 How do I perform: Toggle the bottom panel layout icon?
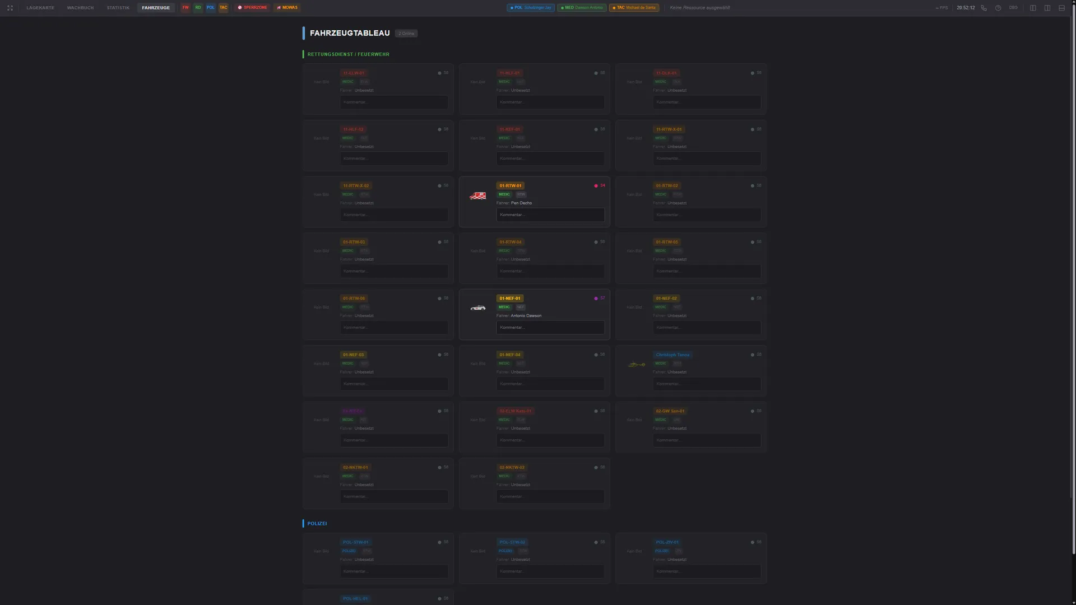1061,8
